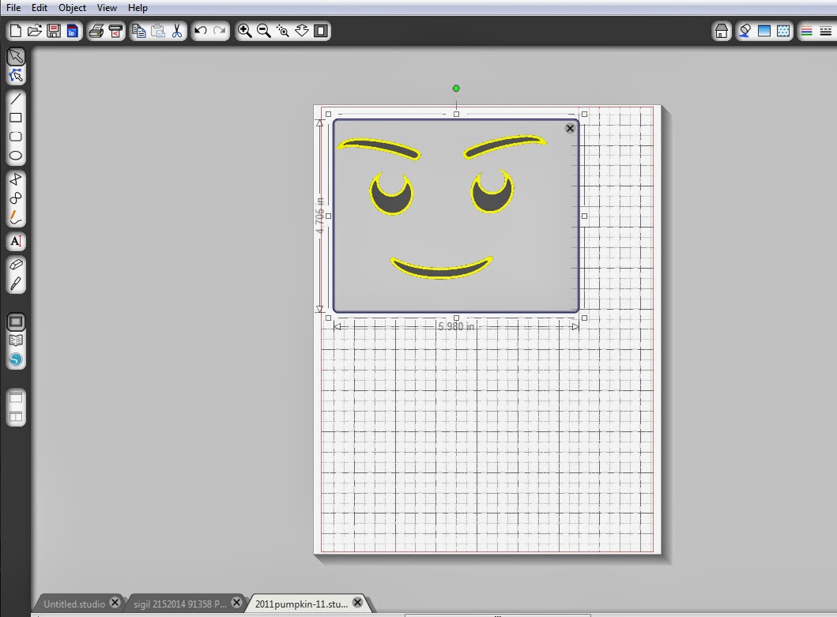Open the Fill Color panel
The height and width of the screenshot is (617, 837).
tap(745, 31)
